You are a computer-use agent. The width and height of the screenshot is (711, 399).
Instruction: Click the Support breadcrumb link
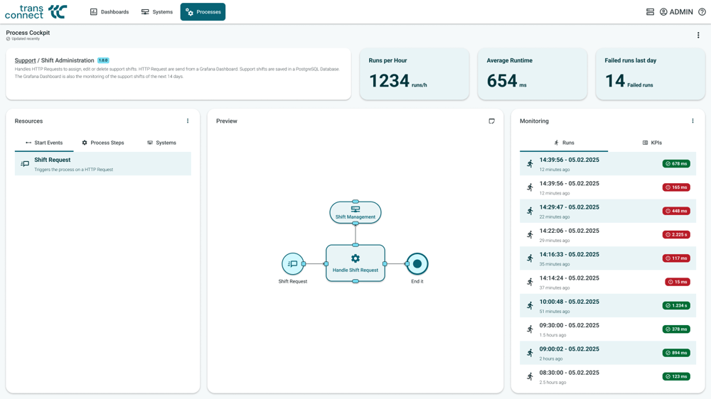(25, 60)
